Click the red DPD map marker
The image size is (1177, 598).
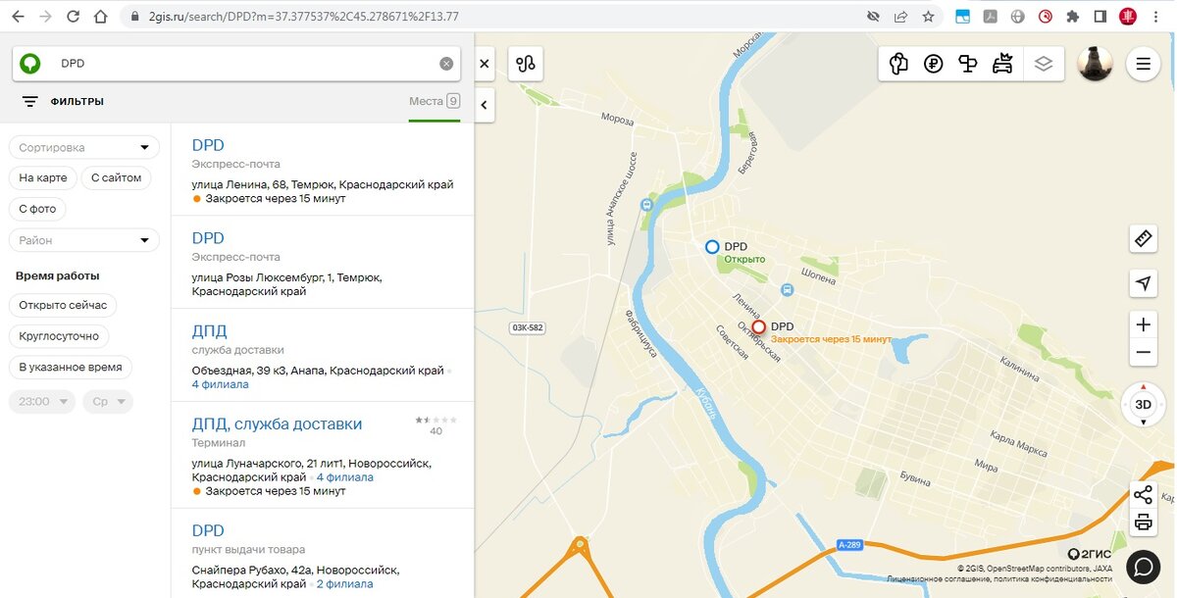coord(758,327)
